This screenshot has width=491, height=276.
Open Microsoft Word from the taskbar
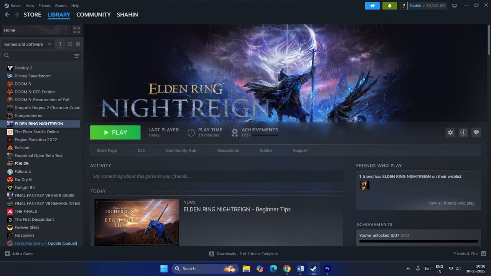[300, 269]
